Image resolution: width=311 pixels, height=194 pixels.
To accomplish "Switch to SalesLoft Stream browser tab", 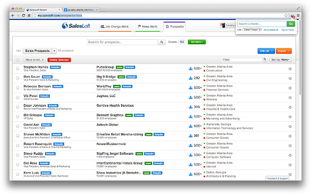I will coord(43,10).
